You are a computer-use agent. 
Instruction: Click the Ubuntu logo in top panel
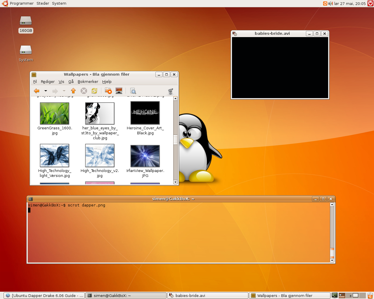point(5,4)
